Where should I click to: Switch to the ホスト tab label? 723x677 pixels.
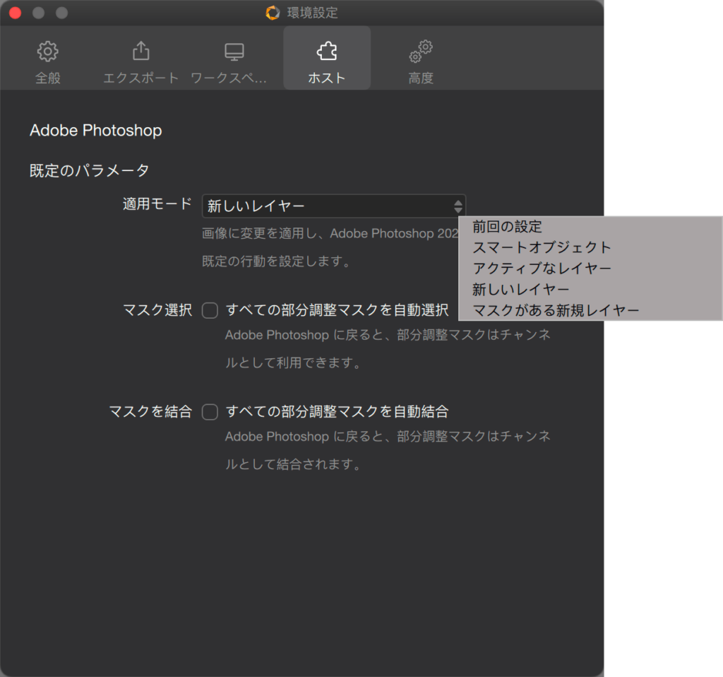coord(327,78)
